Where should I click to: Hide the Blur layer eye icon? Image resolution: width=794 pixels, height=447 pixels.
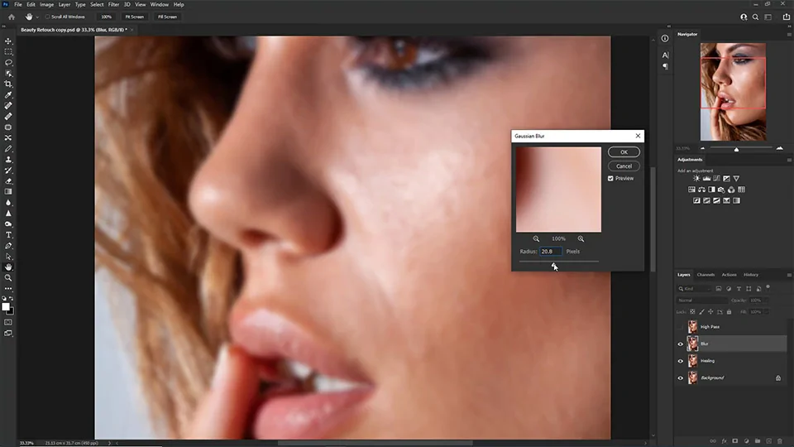tap(681, 344)
